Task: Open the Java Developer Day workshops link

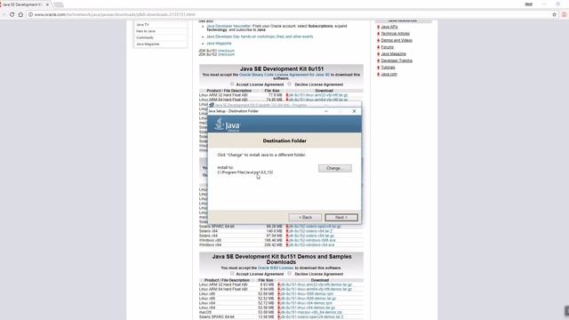Action: (260, 36)
